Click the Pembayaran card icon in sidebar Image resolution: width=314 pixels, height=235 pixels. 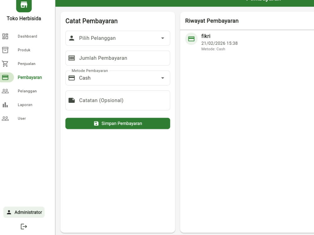(5, 77)
